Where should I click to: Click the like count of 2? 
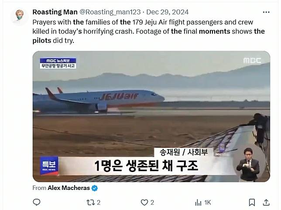[152, 203]
